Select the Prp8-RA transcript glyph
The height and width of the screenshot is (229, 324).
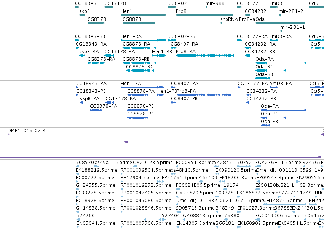tap(205, 55)
